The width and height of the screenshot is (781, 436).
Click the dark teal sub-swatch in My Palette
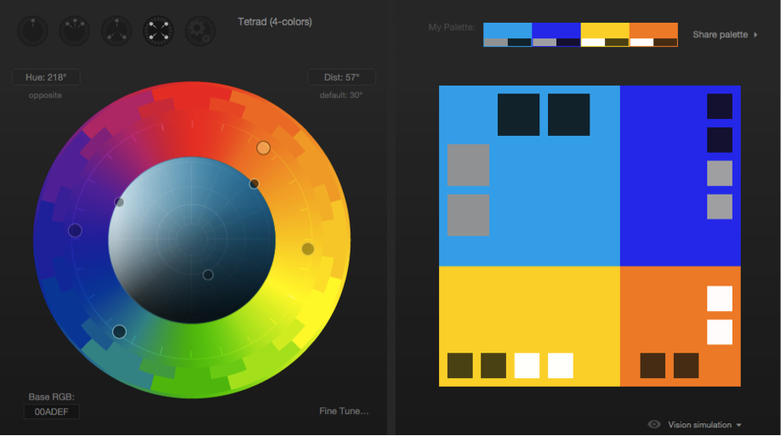520,42
